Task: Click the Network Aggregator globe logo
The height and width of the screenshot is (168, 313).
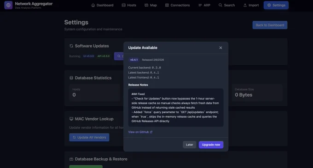Action: (x=8, y=5)
